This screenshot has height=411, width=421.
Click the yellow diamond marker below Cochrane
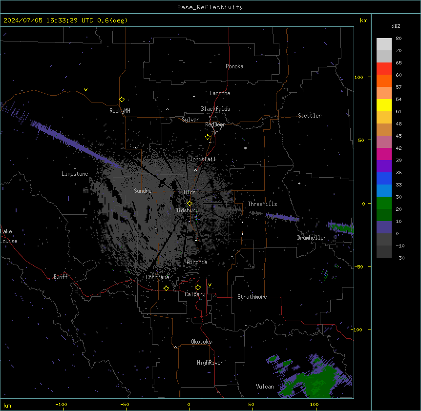pos(166,288)
